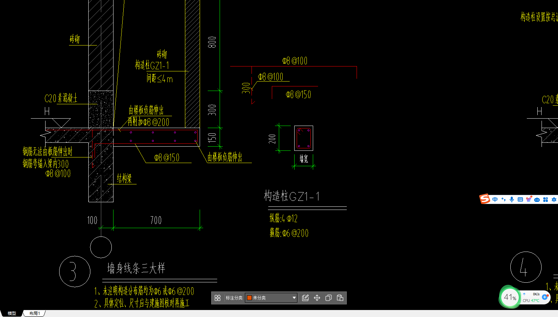
Task: Select the 墙身线条三大样 title text
Action: click(x=136, y=268)
